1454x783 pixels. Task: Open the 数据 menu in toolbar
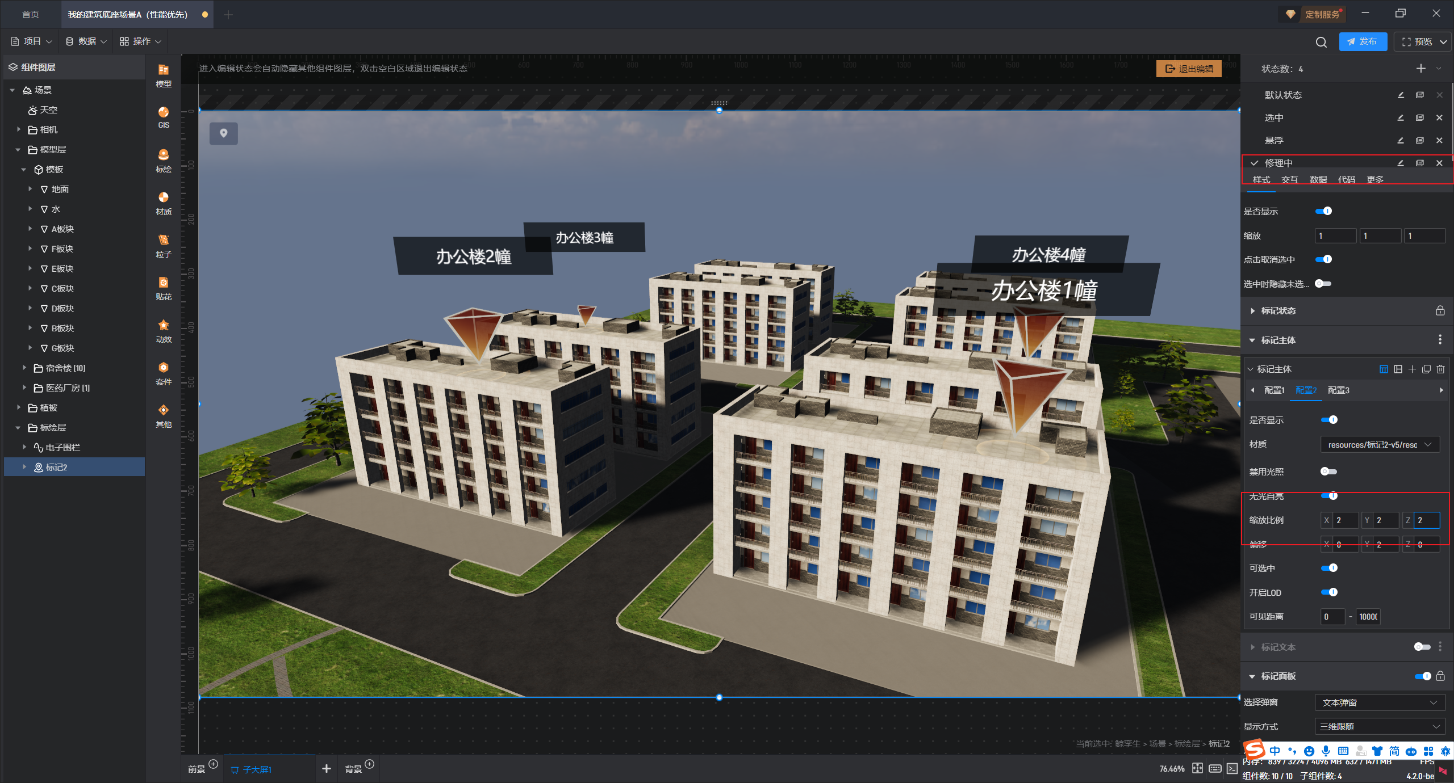[x=86, y=41]
